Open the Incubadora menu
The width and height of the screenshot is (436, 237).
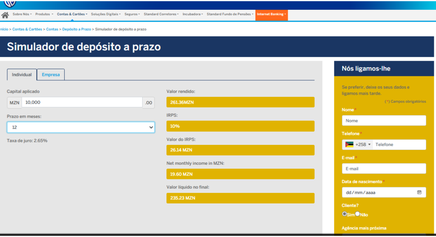[193, 14]
